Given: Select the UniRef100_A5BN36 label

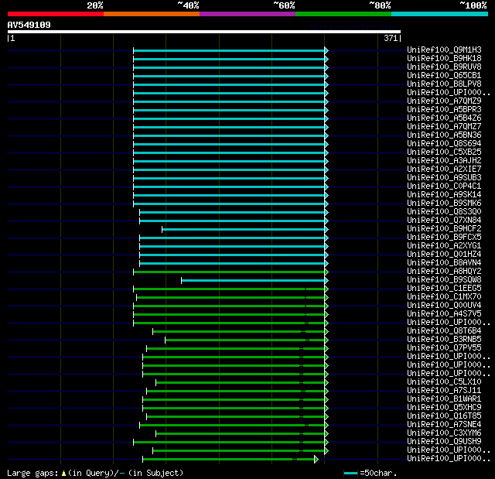Looking at the screenshot, I should [x=444, y=135].
